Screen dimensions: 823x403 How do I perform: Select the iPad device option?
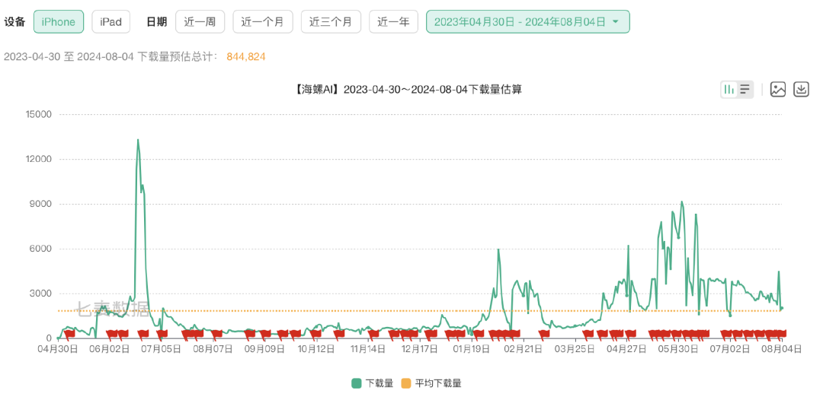click(x=110, y=22)
